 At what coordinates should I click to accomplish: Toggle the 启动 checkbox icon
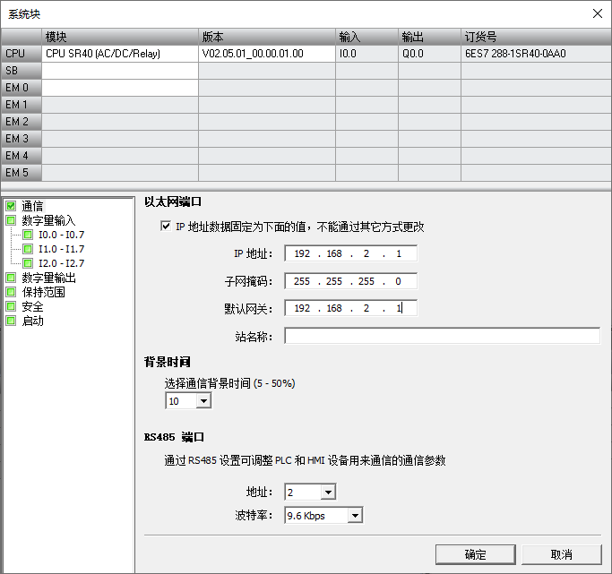[x=11, y=321]
